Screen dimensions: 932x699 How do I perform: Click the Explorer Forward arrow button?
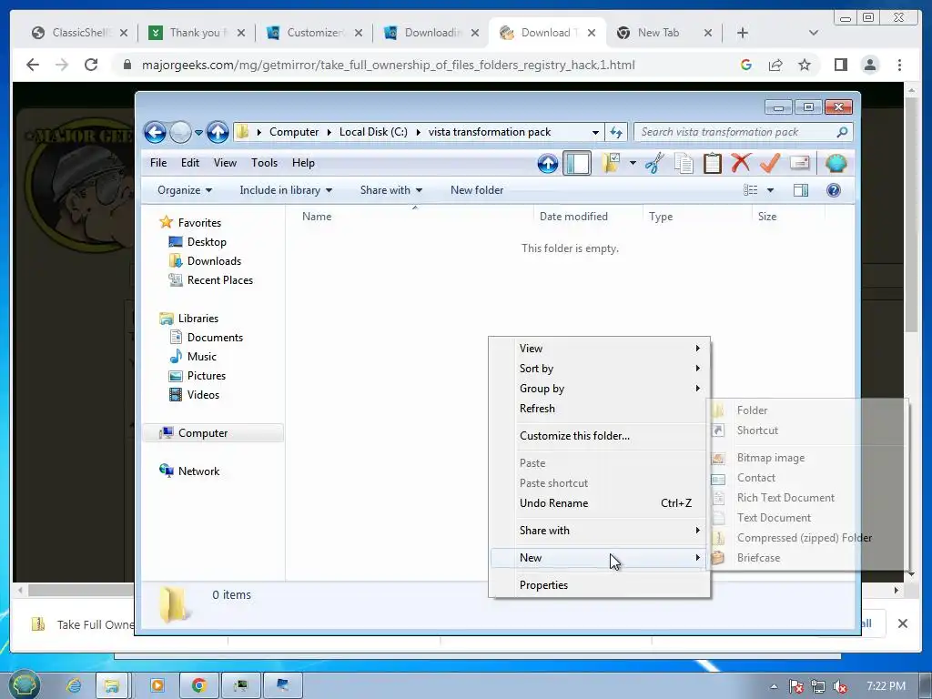[180, 132]
